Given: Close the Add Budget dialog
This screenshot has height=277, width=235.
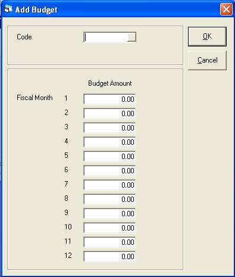Looking at the screenshot, I should pyautogui.click(x=226, y=9).
